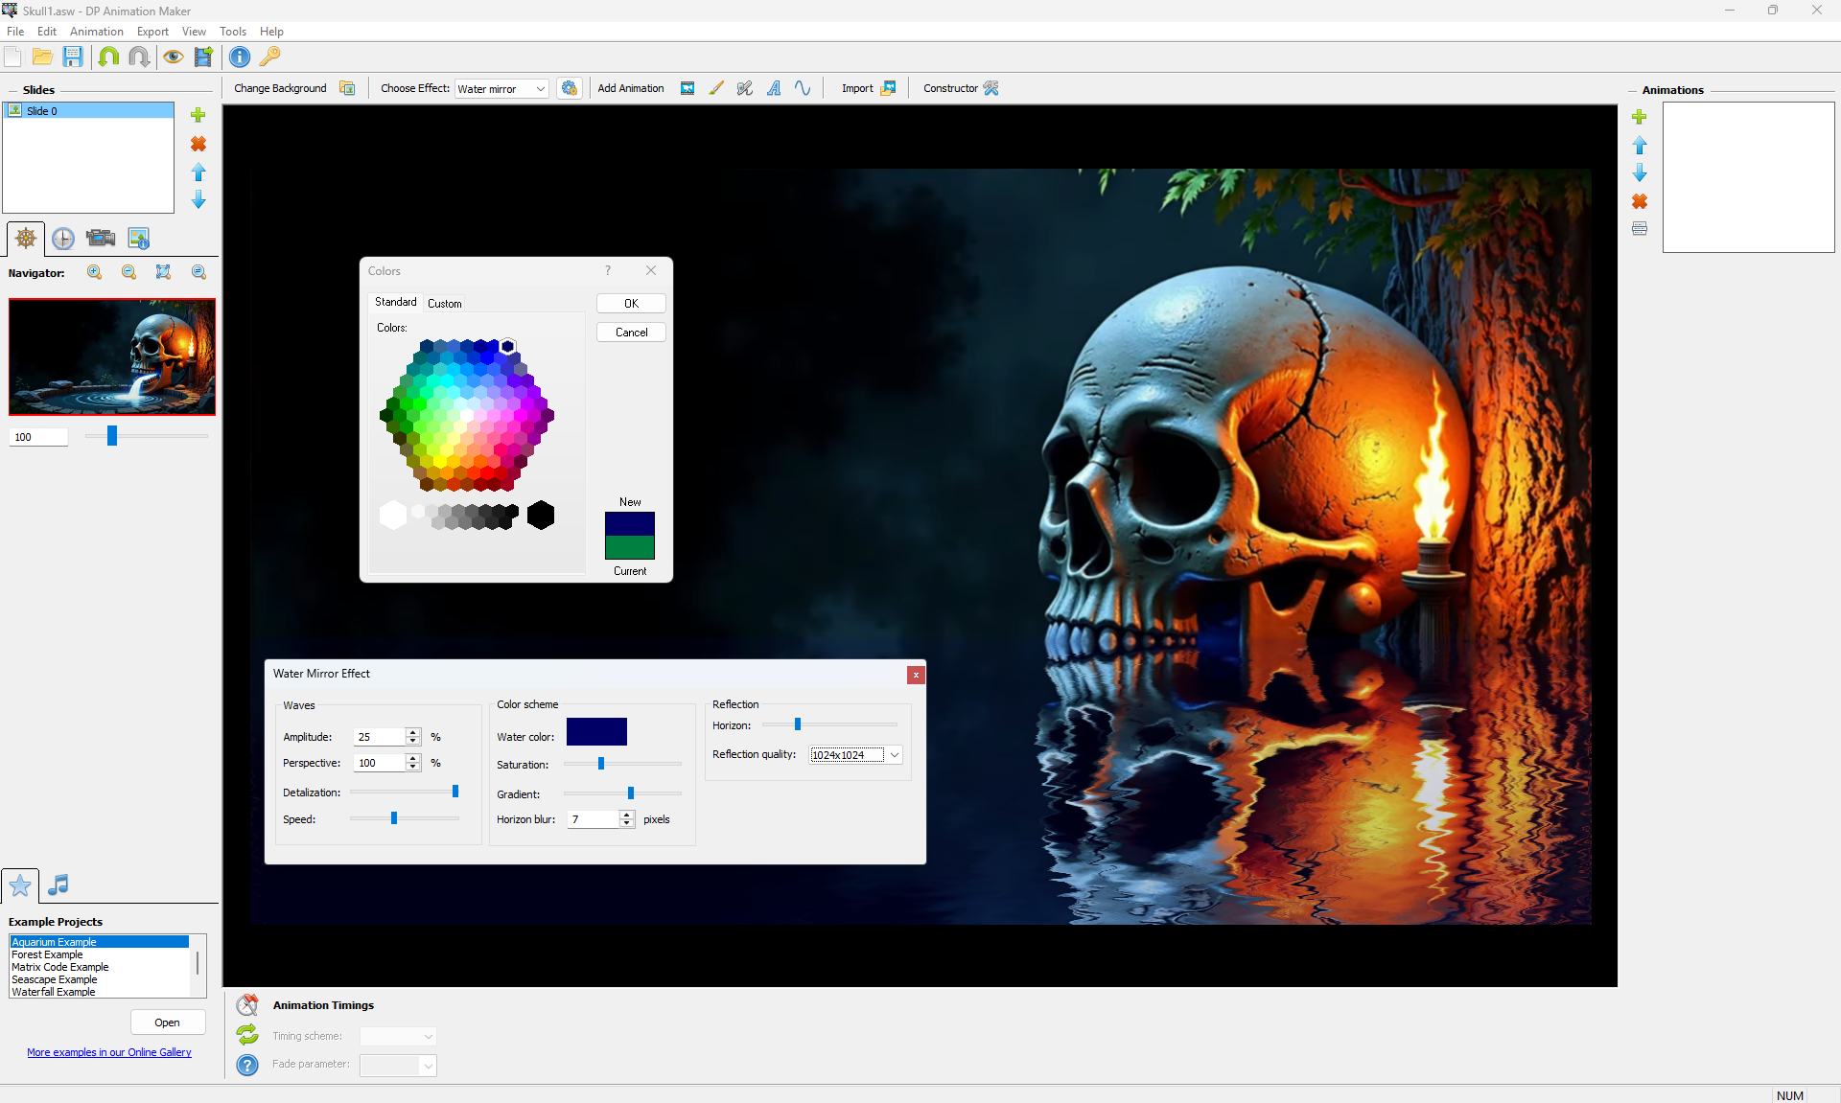Open effect settings gear icon
Viewport: 1841px width, 1103px height.
point(570,88)
